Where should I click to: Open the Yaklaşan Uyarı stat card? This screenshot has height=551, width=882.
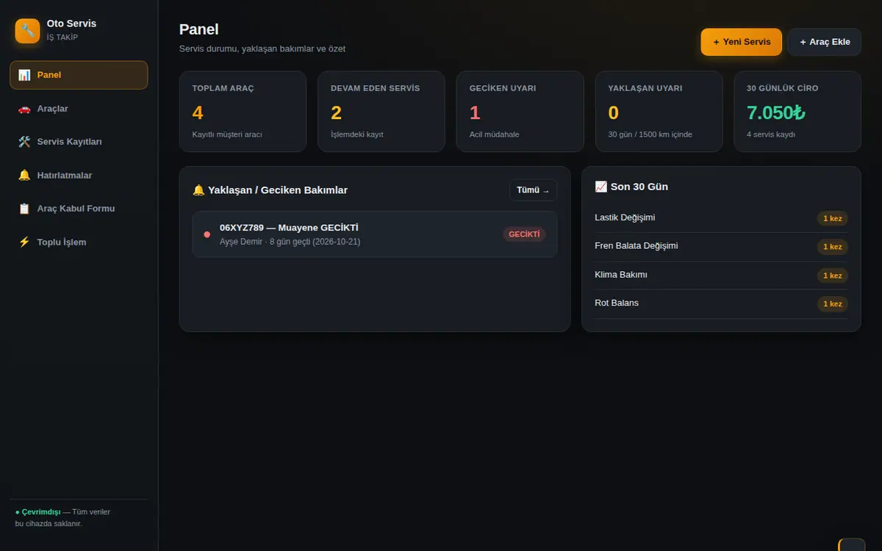[x=659, y=112]
